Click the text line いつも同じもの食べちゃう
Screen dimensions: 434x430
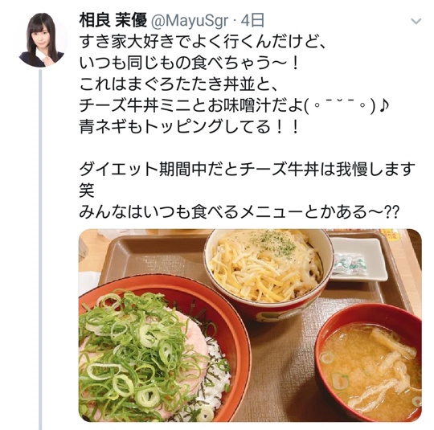click(x=189, y=63)
